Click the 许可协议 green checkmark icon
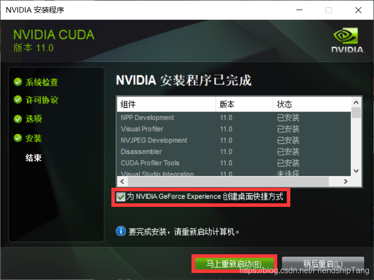 coord(18,99)
